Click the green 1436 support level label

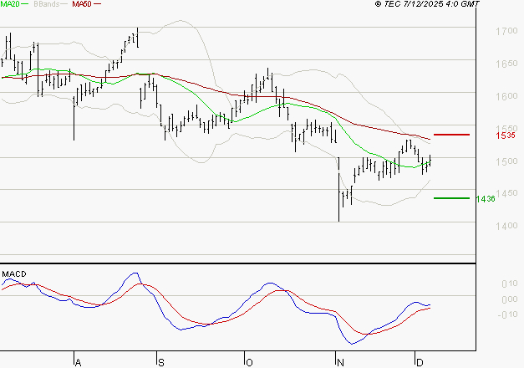pos(486,199)
